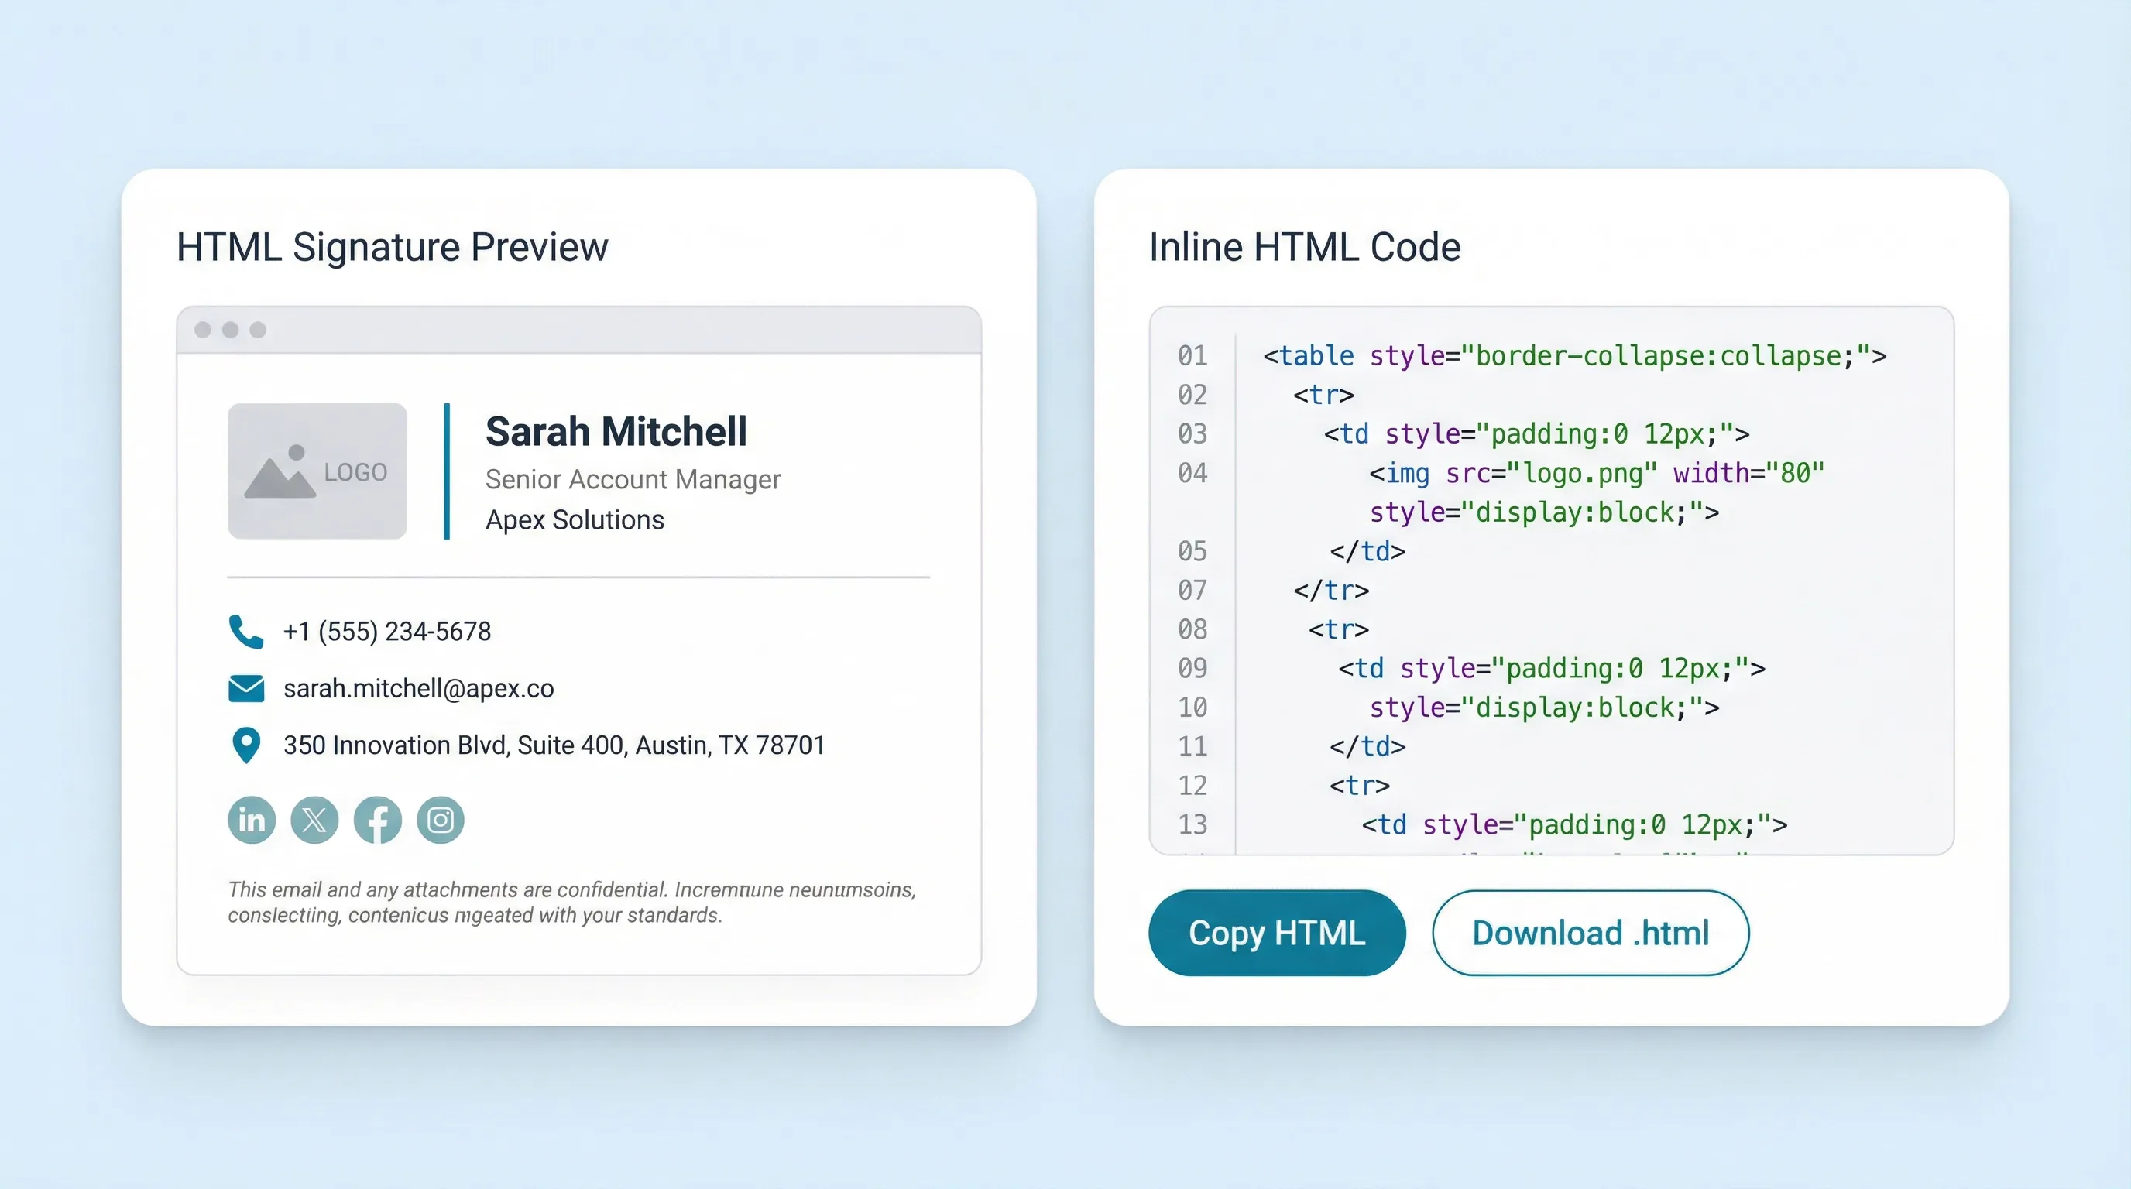The image size is (2131, 1189).
Task: Select the email address sarah.mitchell@apex.co
Action: pos(420,687)
